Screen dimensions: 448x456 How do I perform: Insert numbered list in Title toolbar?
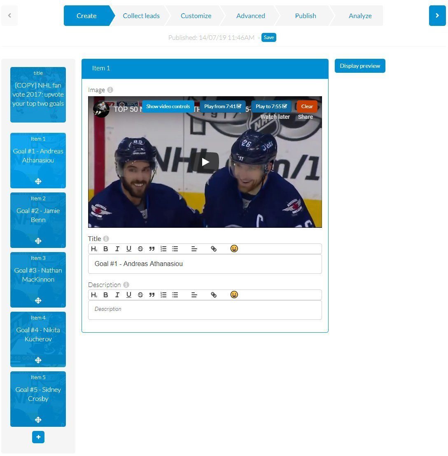pyautogui.click(x=163, y=249)
